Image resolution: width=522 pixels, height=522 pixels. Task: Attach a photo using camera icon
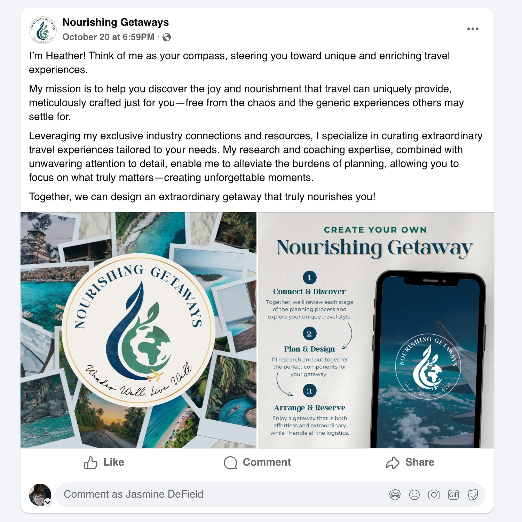coord(434,495)
